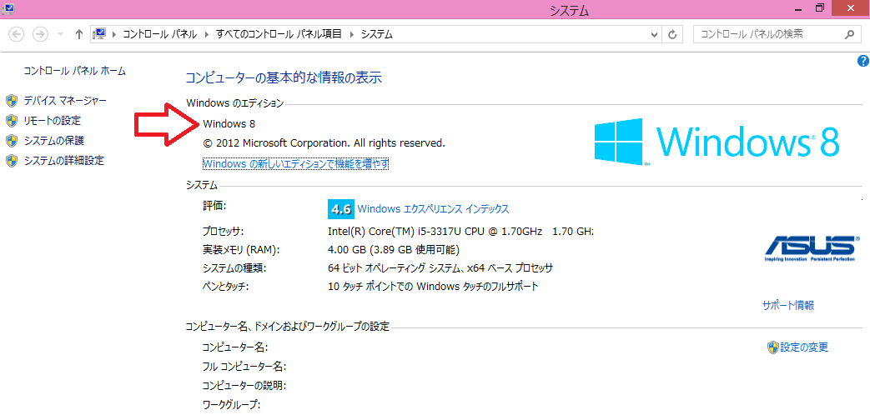The width and height of the screenshot is (870, 420).
Task: Open the recent locations dropdown arrow
Action: tap(61, 34)
